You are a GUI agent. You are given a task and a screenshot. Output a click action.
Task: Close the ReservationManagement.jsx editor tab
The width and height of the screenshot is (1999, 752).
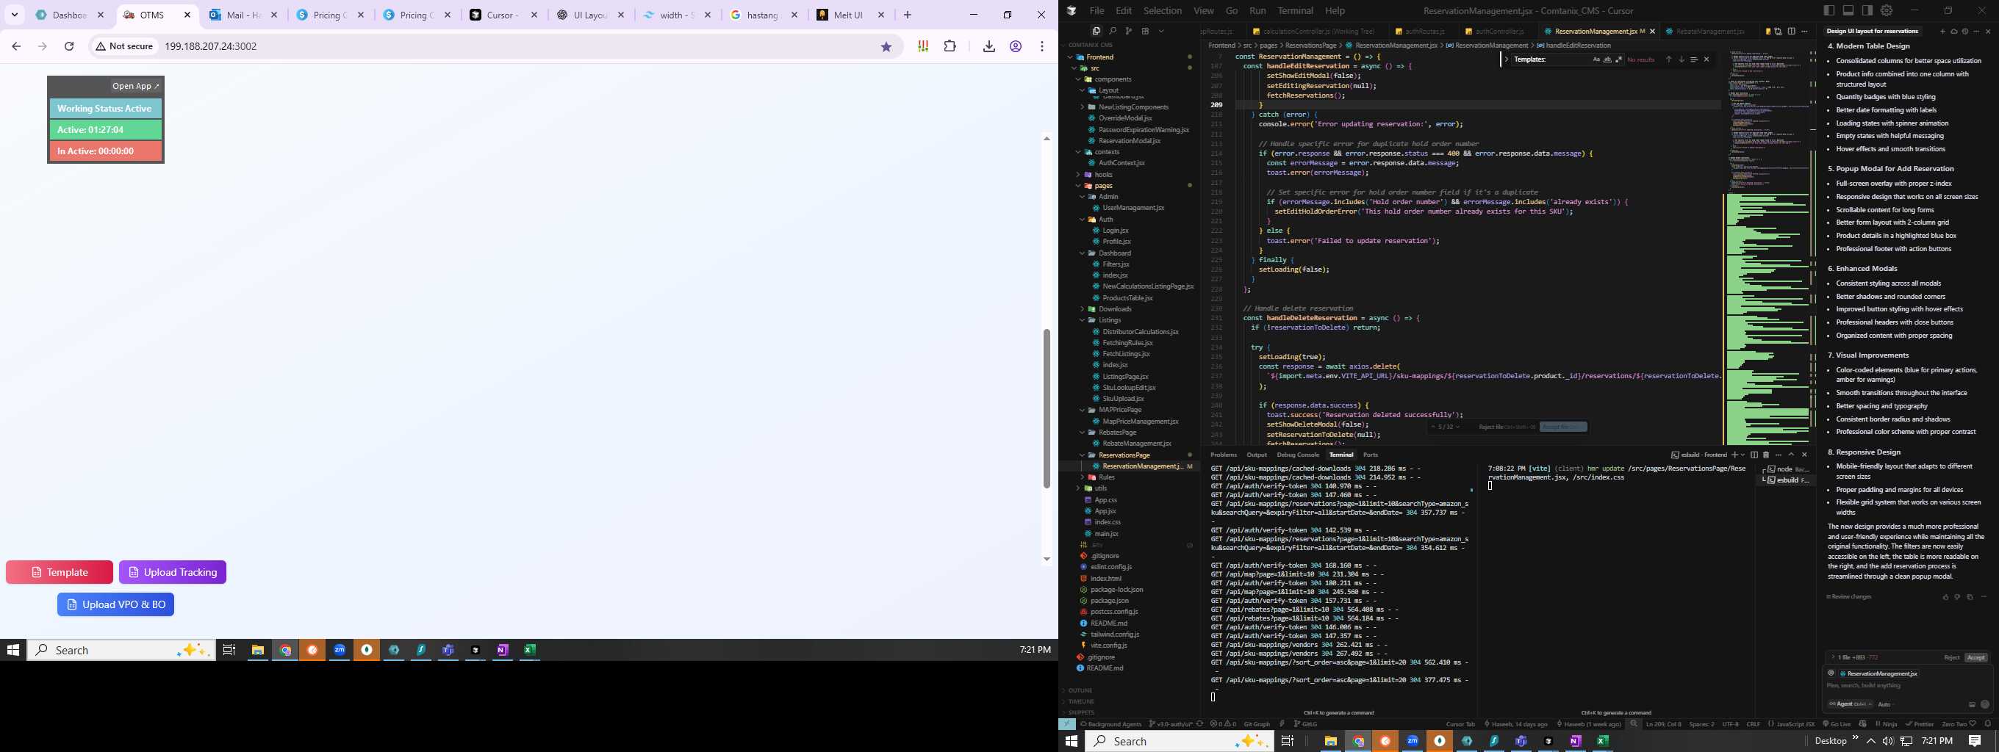click(x=1651, y=32)
